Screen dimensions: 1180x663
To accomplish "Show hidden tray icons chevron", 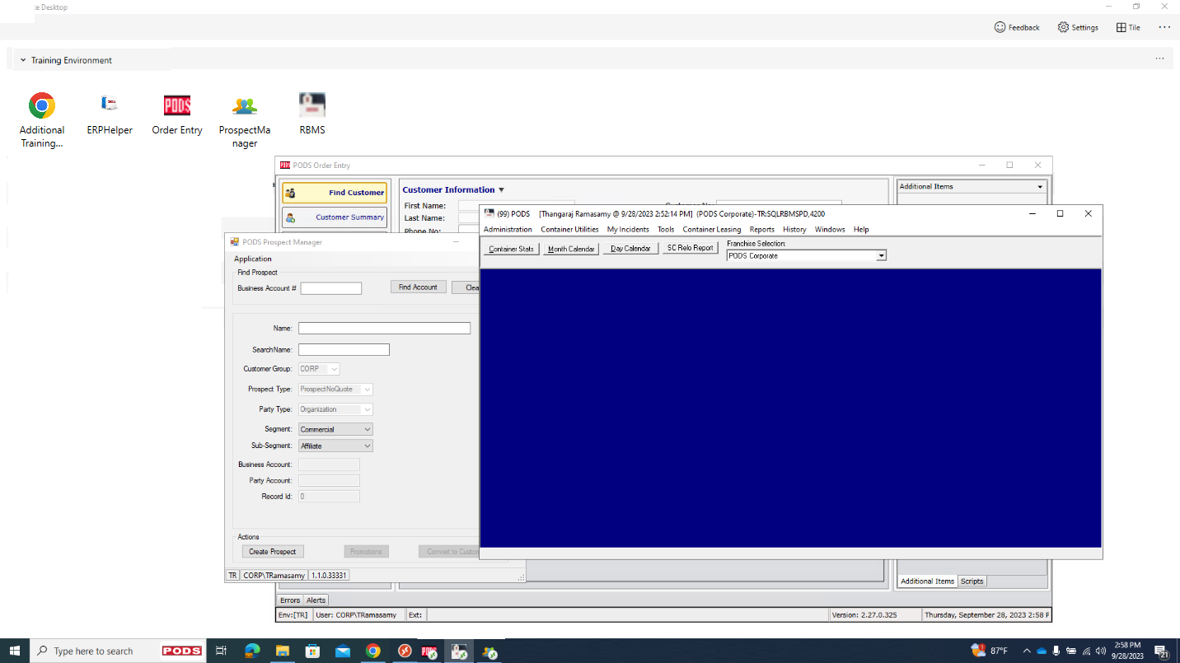I will coord(1027,651).
